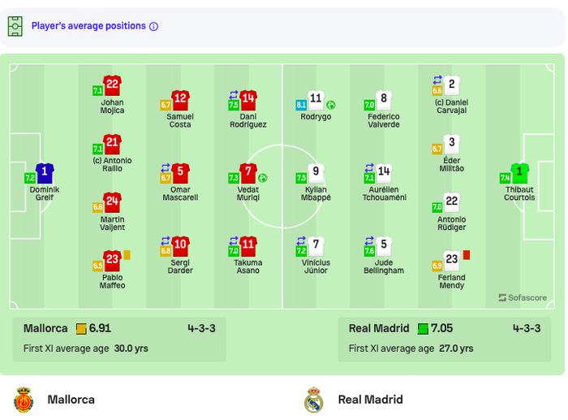Click the Player's average positions heading
Image resolution: width=568 pixels, height=420 pixels.
click(88, 26)
